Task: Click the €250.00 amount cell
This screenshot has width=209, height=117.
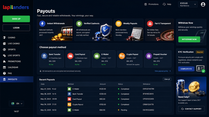Action: pyautogui.click(x=103, y=94)
